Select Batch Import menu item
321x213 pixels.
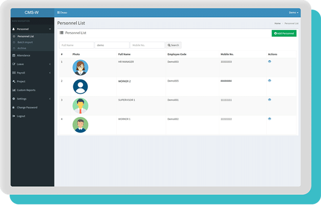[25, 42]
